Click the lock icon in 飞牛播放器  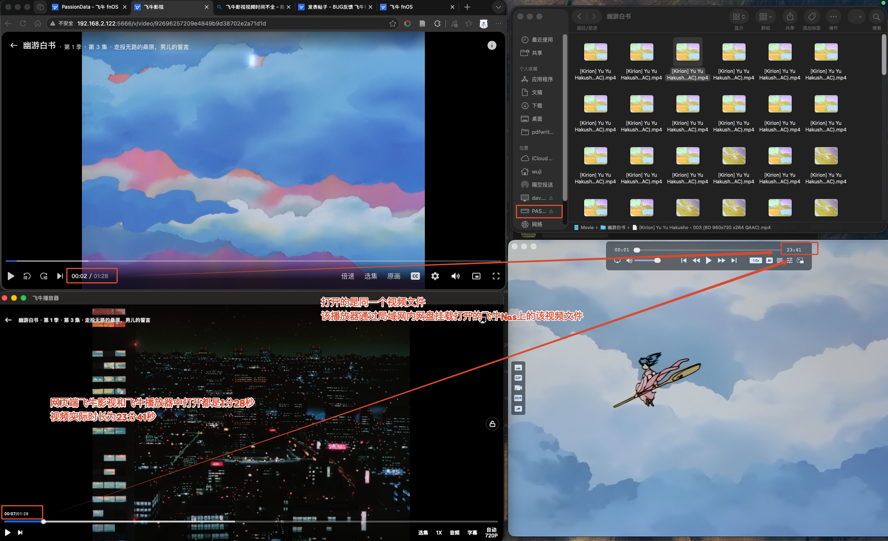[x=492, y=424]
